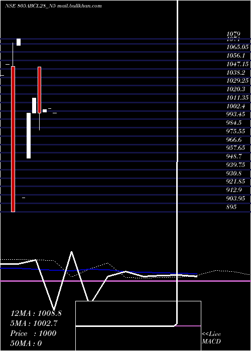
Task: Click the 993.45 price level label
Action: click(235, 114)
